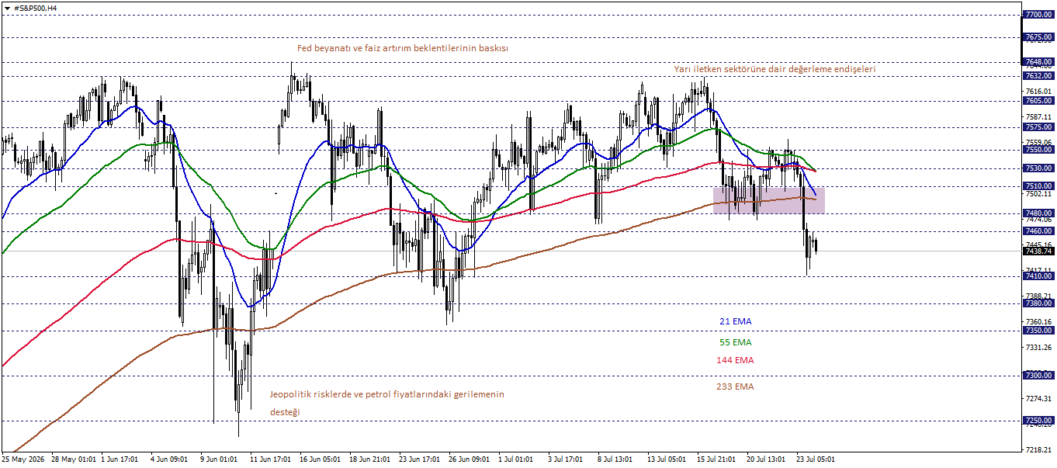The image size is (1057, 468).
Task: Click the 7274.31 price scale value
Action: tap(1038, 399)
